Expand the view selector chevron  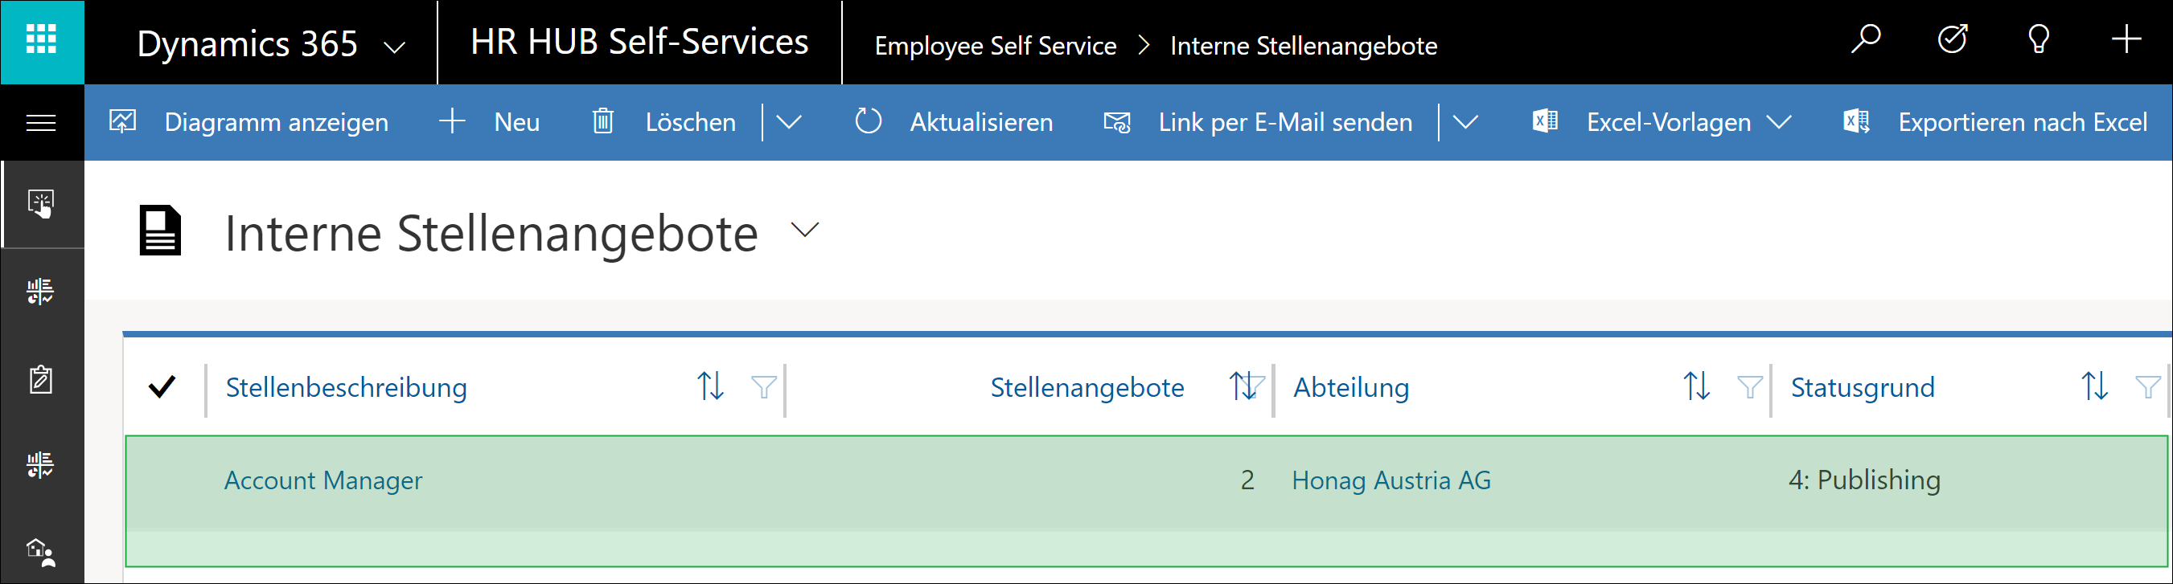806,230
